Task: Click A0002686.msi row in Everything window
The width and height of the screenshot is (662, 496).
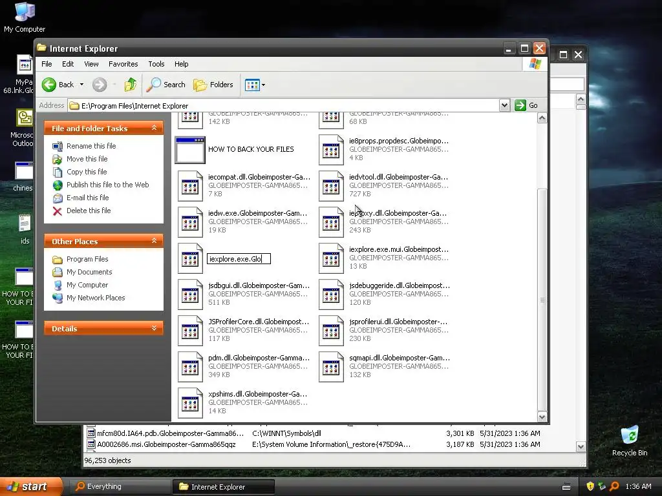Action: 314,444
